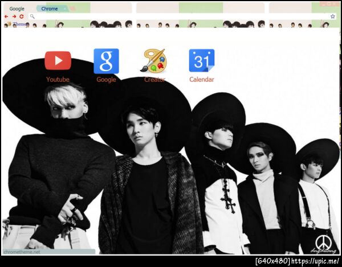Viewport: 342px width, 267px height.
Task: Close the Chrome tab
Action: click(x=65, y=9)
